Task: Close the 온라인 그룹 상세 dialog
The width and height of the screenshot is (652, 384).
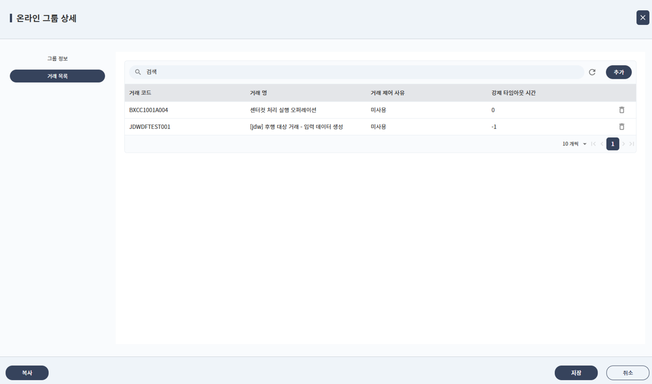Action: [642, 18]
